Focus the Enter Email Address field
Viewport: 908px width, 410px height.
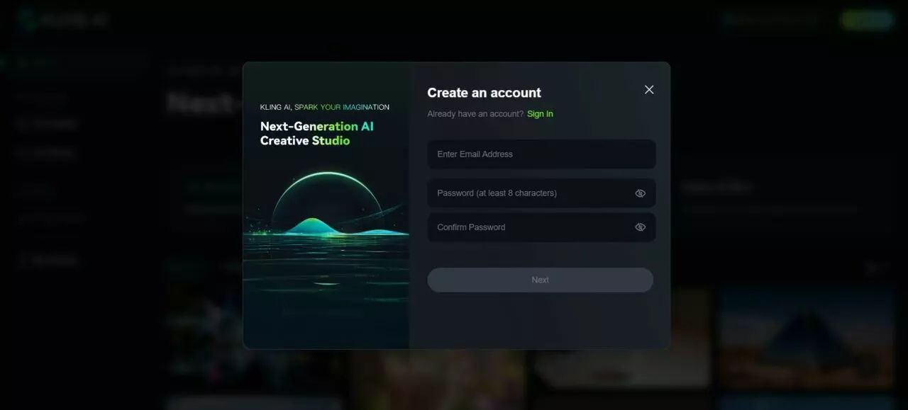[x=541, y=154]
